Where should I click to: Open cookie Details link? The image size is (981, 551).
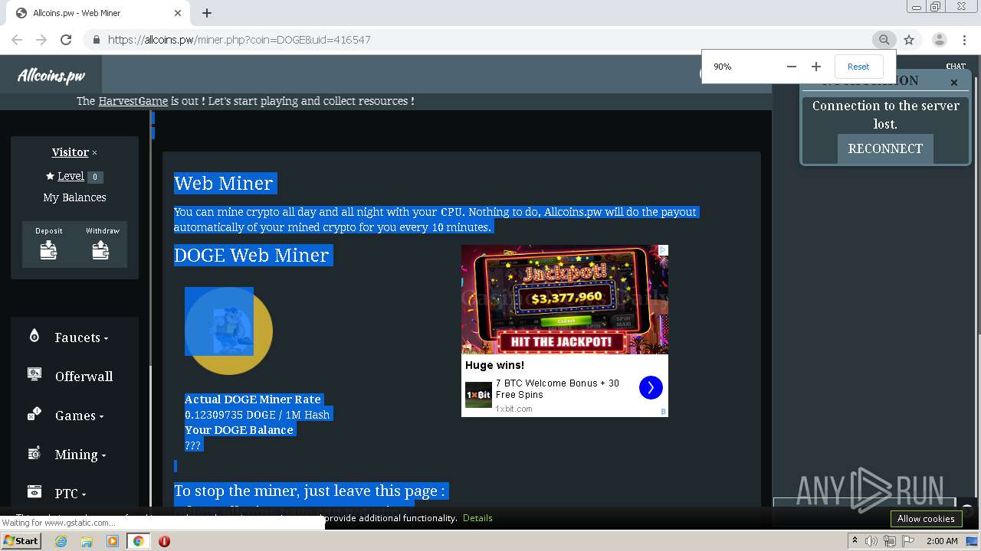click(477, 518)
